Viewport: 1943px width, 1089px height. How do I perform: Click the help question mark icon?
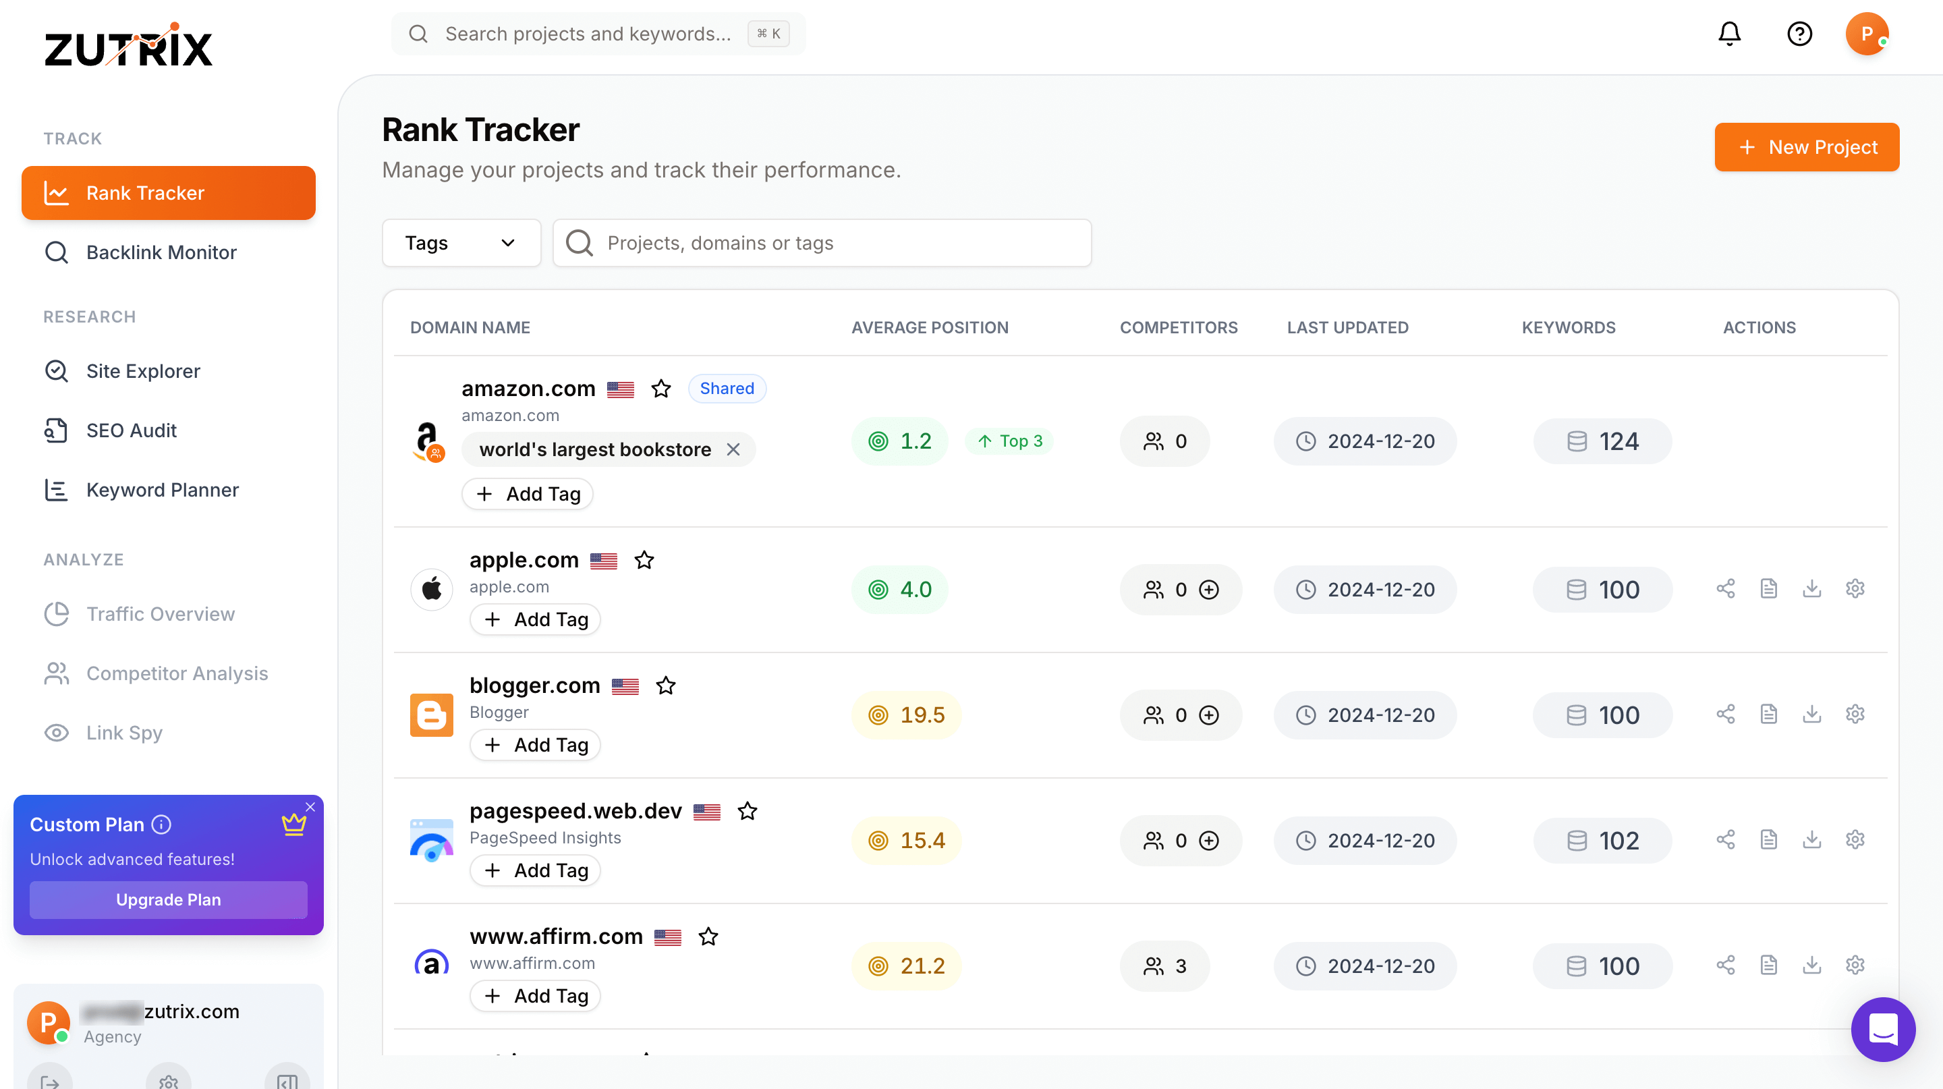[1799, 34]
